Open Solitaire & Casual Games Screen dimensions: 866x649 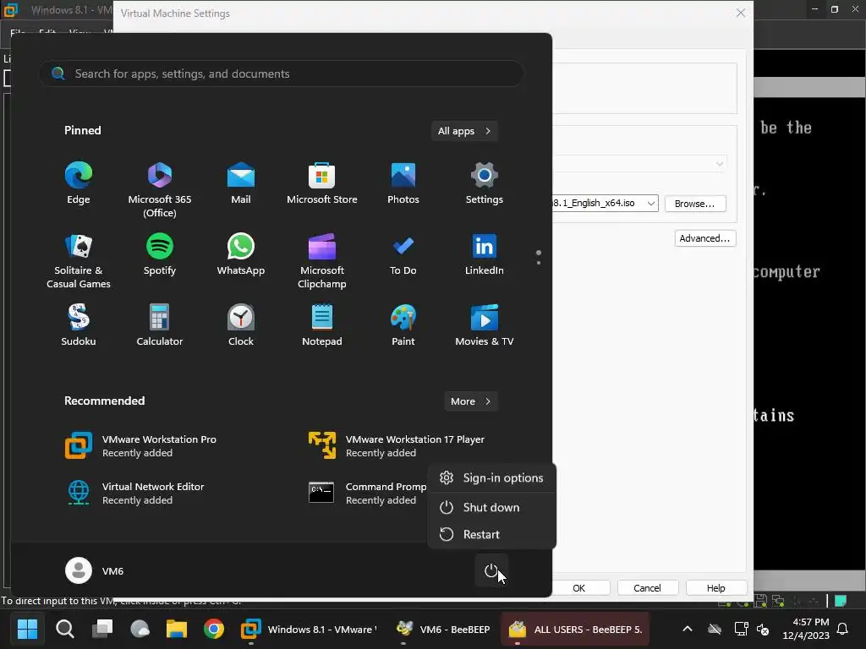click(x=79, y=261)
